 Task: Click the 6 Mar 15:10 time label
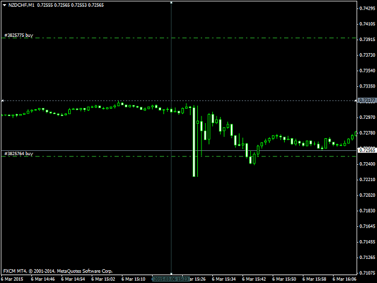click(x=133, y=279)
